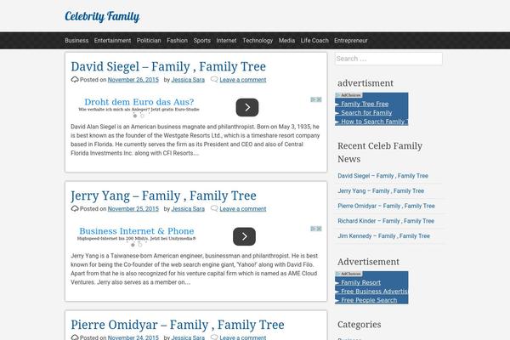Open the Life Coach menu item
Image resolution: width=510 pixels, height=340 pixels.
[x=314, y=41]
